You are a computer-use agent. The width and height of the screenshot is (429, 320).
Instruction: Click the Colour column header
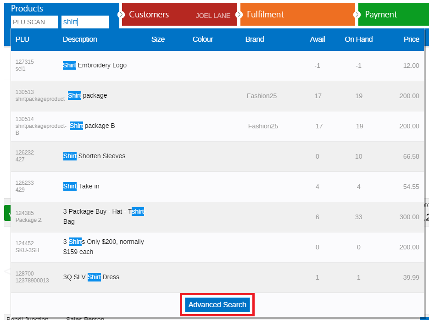click(203, 39)
